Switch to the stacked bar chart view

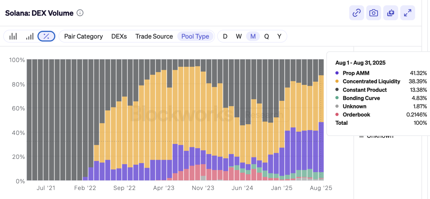(13, 36)
